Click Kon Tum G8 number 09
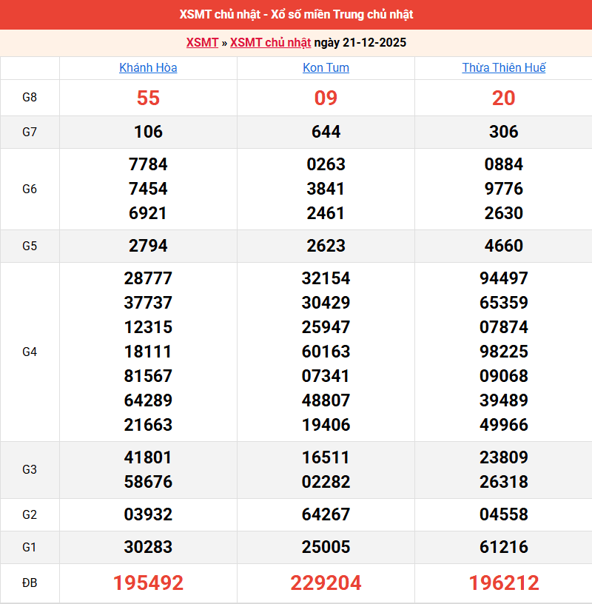Viewport: 592px width, 604px height. 326,97
